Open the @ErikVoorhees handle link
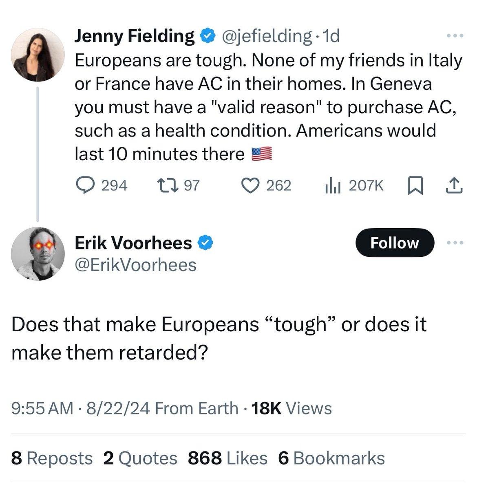Viewport: 477px width, 489px height. tap(135, 265)
